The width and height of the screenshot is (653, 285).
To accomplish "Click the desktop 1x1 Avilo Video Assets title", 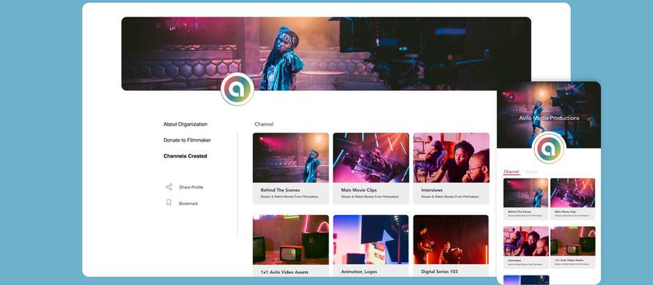I will pyautogui.click(x=284, y=272).
